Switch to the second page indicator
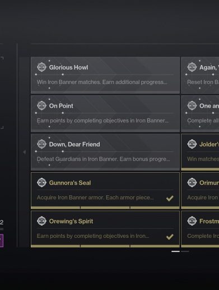 (185, 251)
